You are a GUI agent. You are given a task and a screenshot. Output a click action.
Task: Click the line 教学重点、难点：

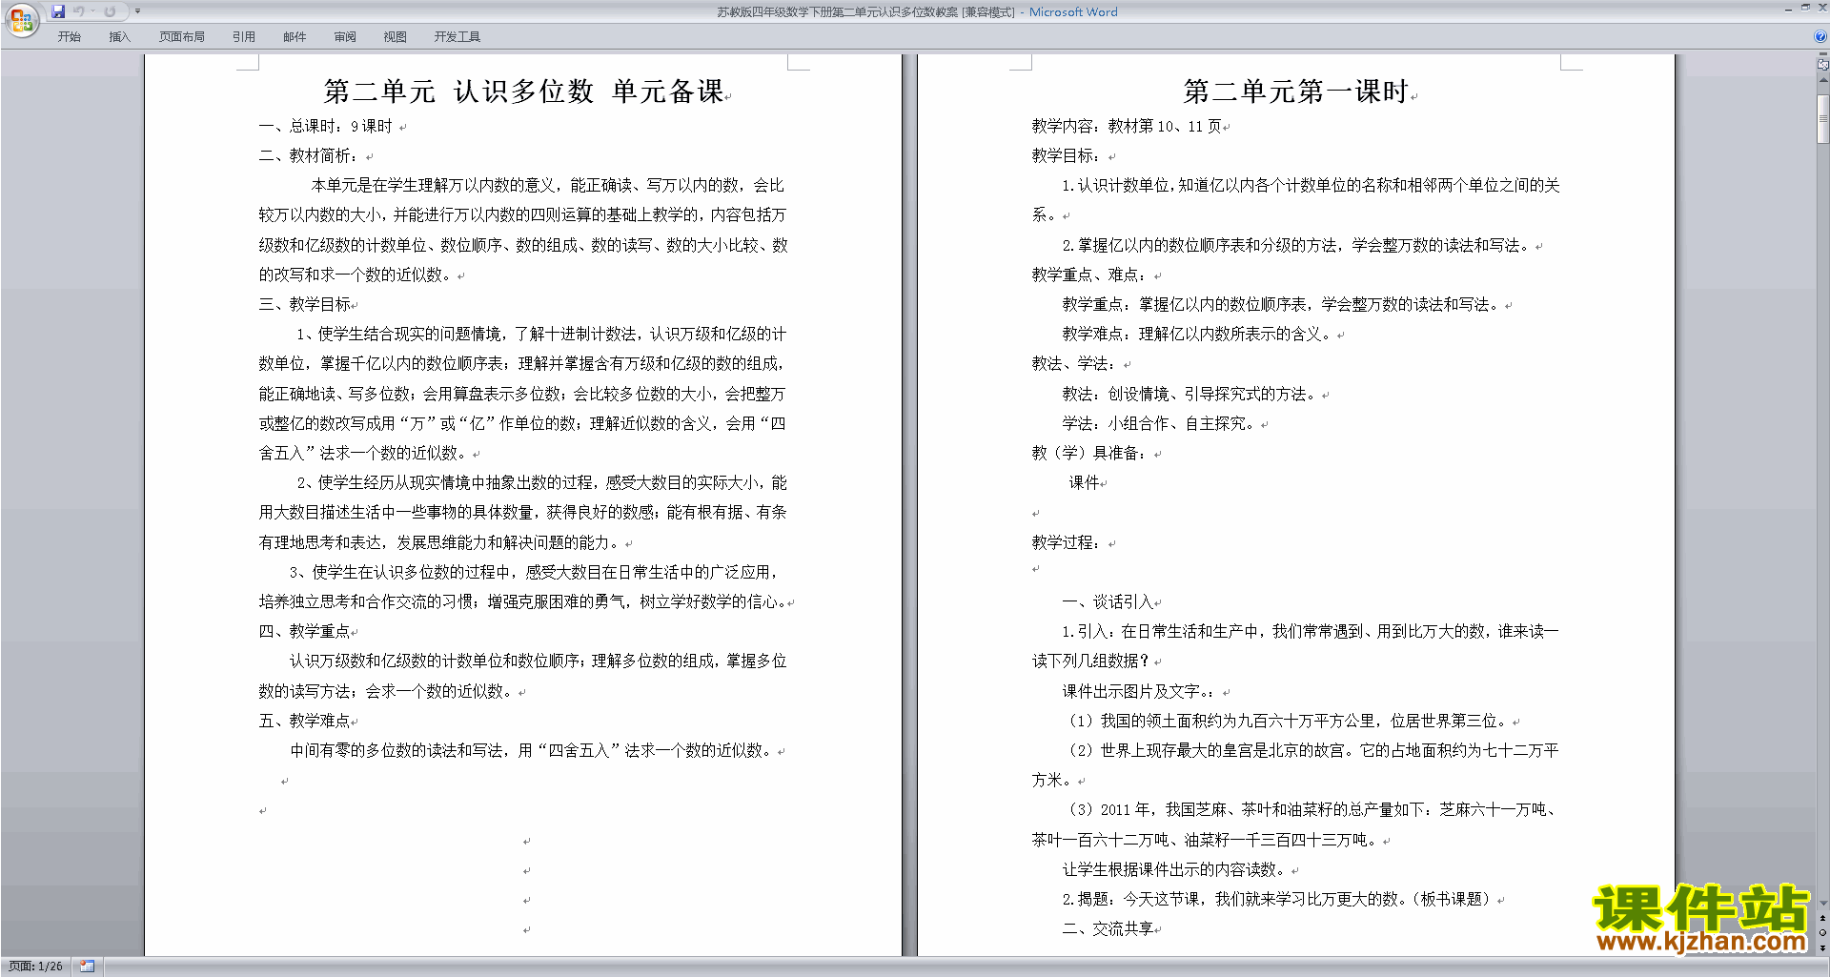pyautogui.click(x=1089, y=275)
